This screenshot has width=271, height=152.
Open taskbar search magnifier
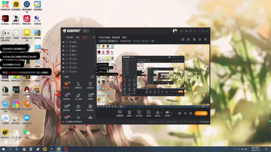pyautogui.click(x=10, y=149)
